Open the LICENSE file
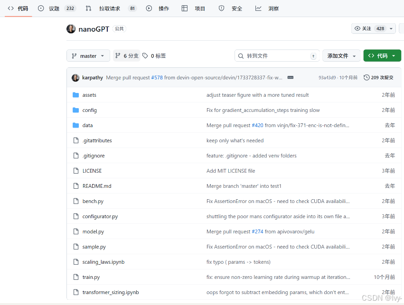 tap(92, 171)
